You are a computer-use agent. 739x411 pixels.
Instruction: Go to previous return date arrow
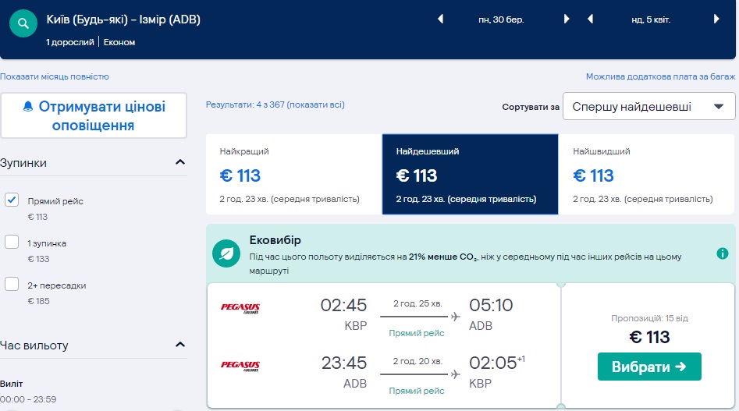pyautogui.click(x=591, y=19)
